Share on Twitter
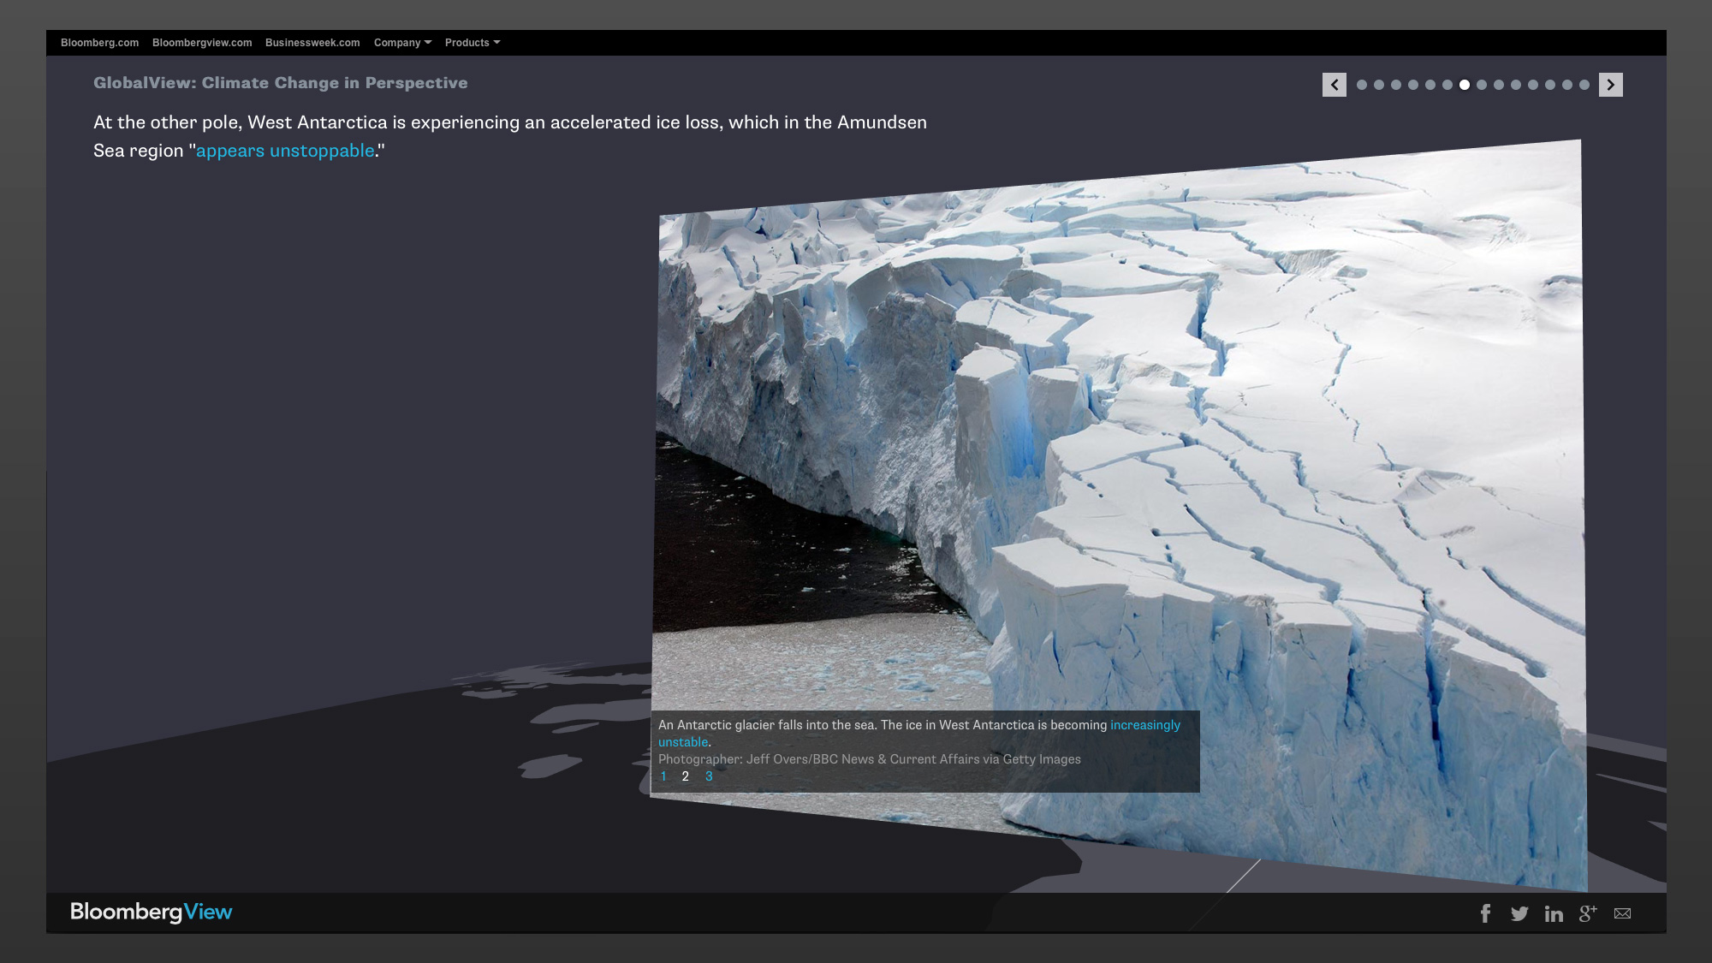The image size is (1712, 963). (x=1519, y=913)
